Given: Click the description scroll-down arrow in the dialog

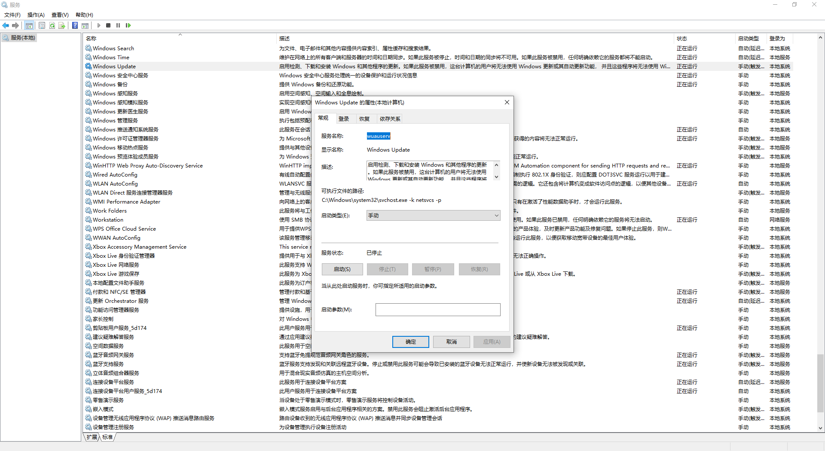Looking at the screenshot, I should 496,177.
